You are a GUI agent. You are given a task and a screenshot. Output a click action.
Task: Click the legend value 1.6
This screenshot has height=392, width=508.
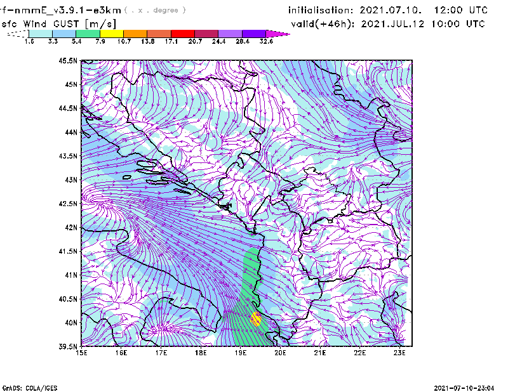point(29,41)
